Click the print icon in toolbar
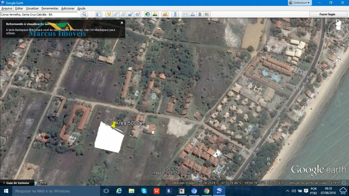 pyautogui.click(x=192, y=14)
